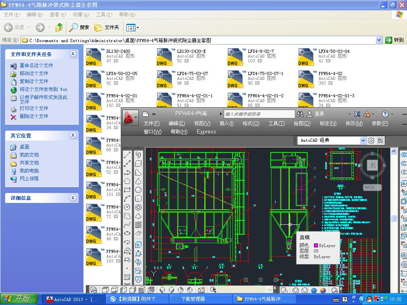Open the Explorer address bar dropdown
The width and height of the screenshot is (407, 305).
coord(379,40)
